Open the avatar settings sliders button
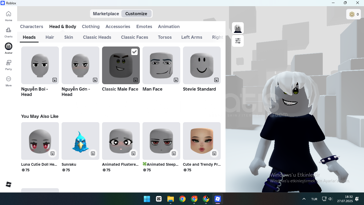The image size is (364, 205). [x=238, y=41]
